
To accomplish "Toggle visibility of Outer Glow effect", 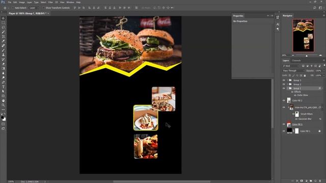I will (295, 95).
